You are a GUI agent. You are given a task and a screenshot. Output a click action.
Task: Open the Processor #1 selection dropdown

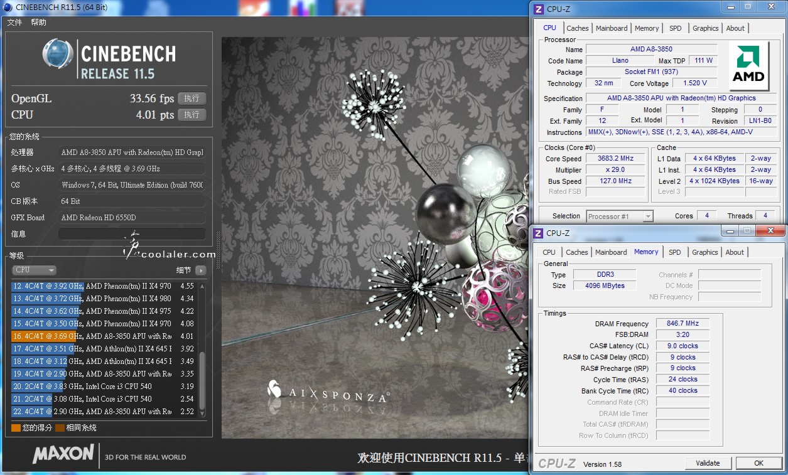pyautogui.click(x=620, y=216)
